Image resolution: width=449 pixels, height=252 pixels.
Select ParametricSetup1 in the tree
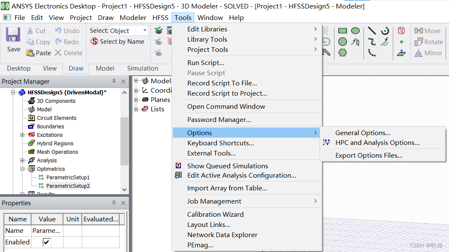pyautogui.click(x=68, y=177)
